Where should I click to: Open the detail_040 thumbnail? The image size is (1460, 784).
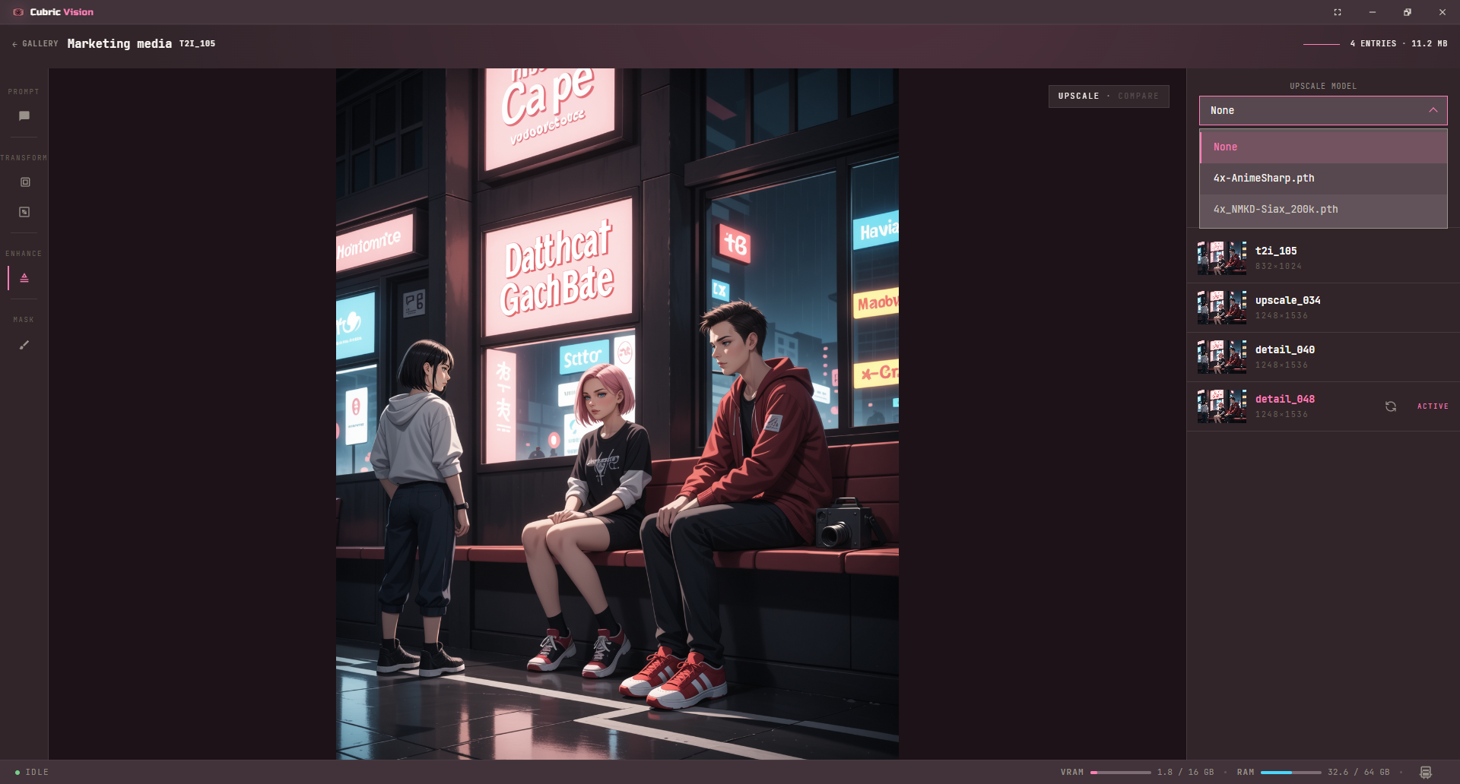[x=1222, y=357]
